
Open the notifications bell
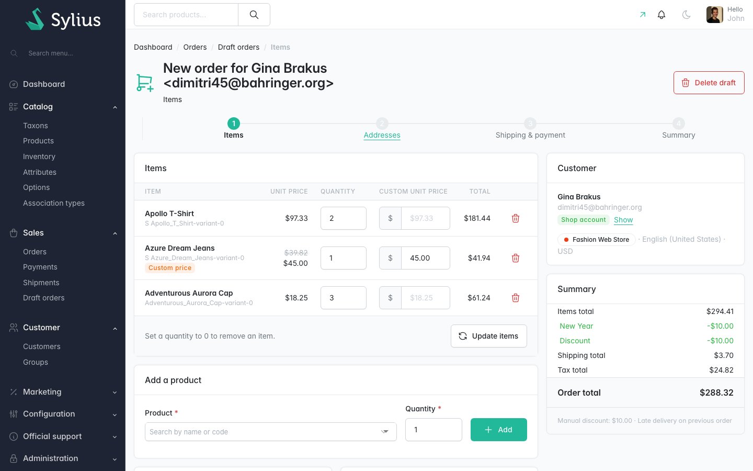[661, 15]
